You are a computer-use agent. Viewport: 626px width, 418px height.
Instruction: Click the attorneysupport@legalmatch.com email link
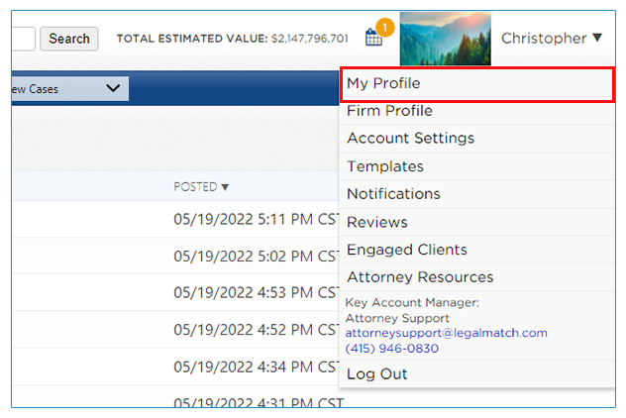[x=446, y=334]
